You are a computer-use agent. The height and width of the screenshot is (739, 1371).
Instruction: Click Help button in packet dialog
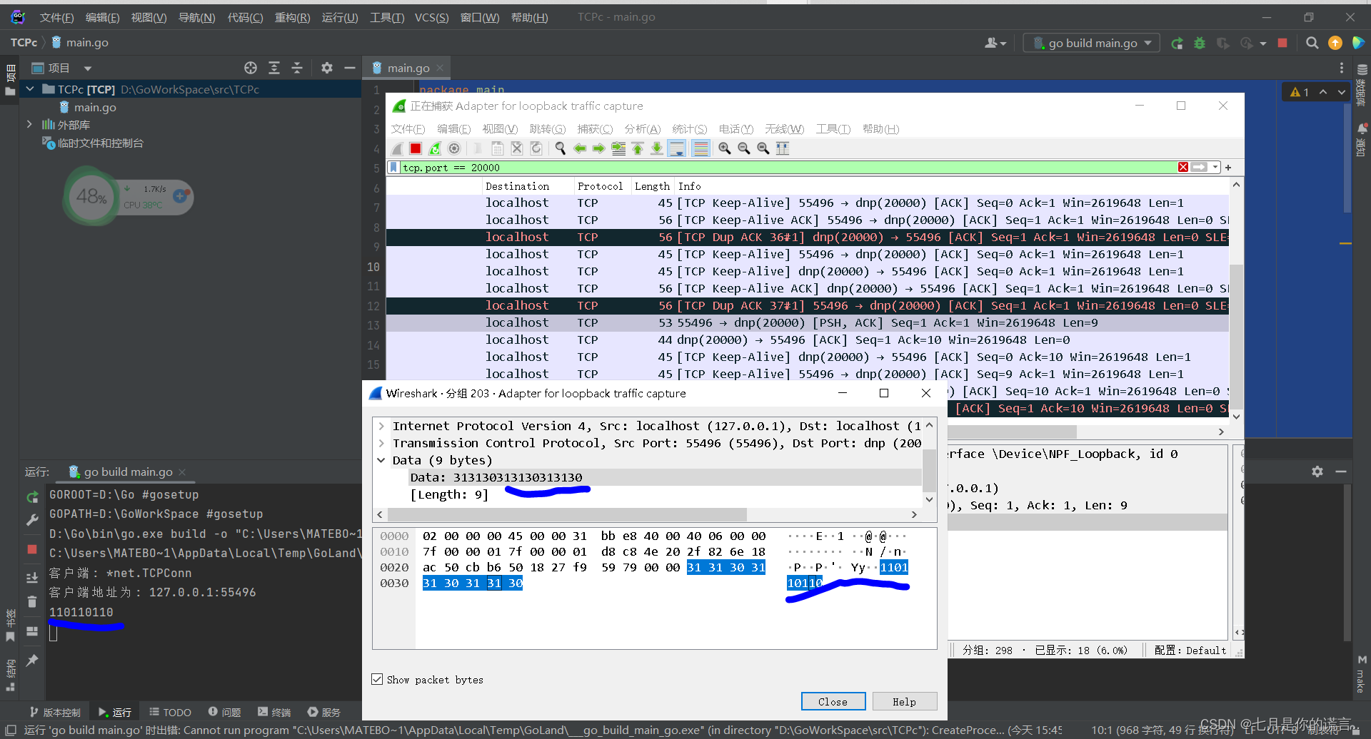[x=904, y=702]
